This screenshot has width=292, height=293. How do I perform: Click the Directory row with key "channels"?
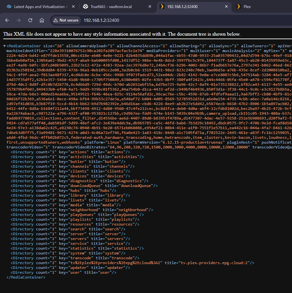73,166
